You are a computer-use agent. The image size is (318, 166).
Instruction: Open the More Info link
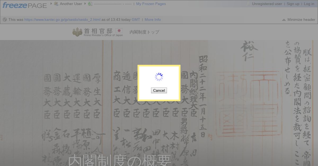[153, 19]
